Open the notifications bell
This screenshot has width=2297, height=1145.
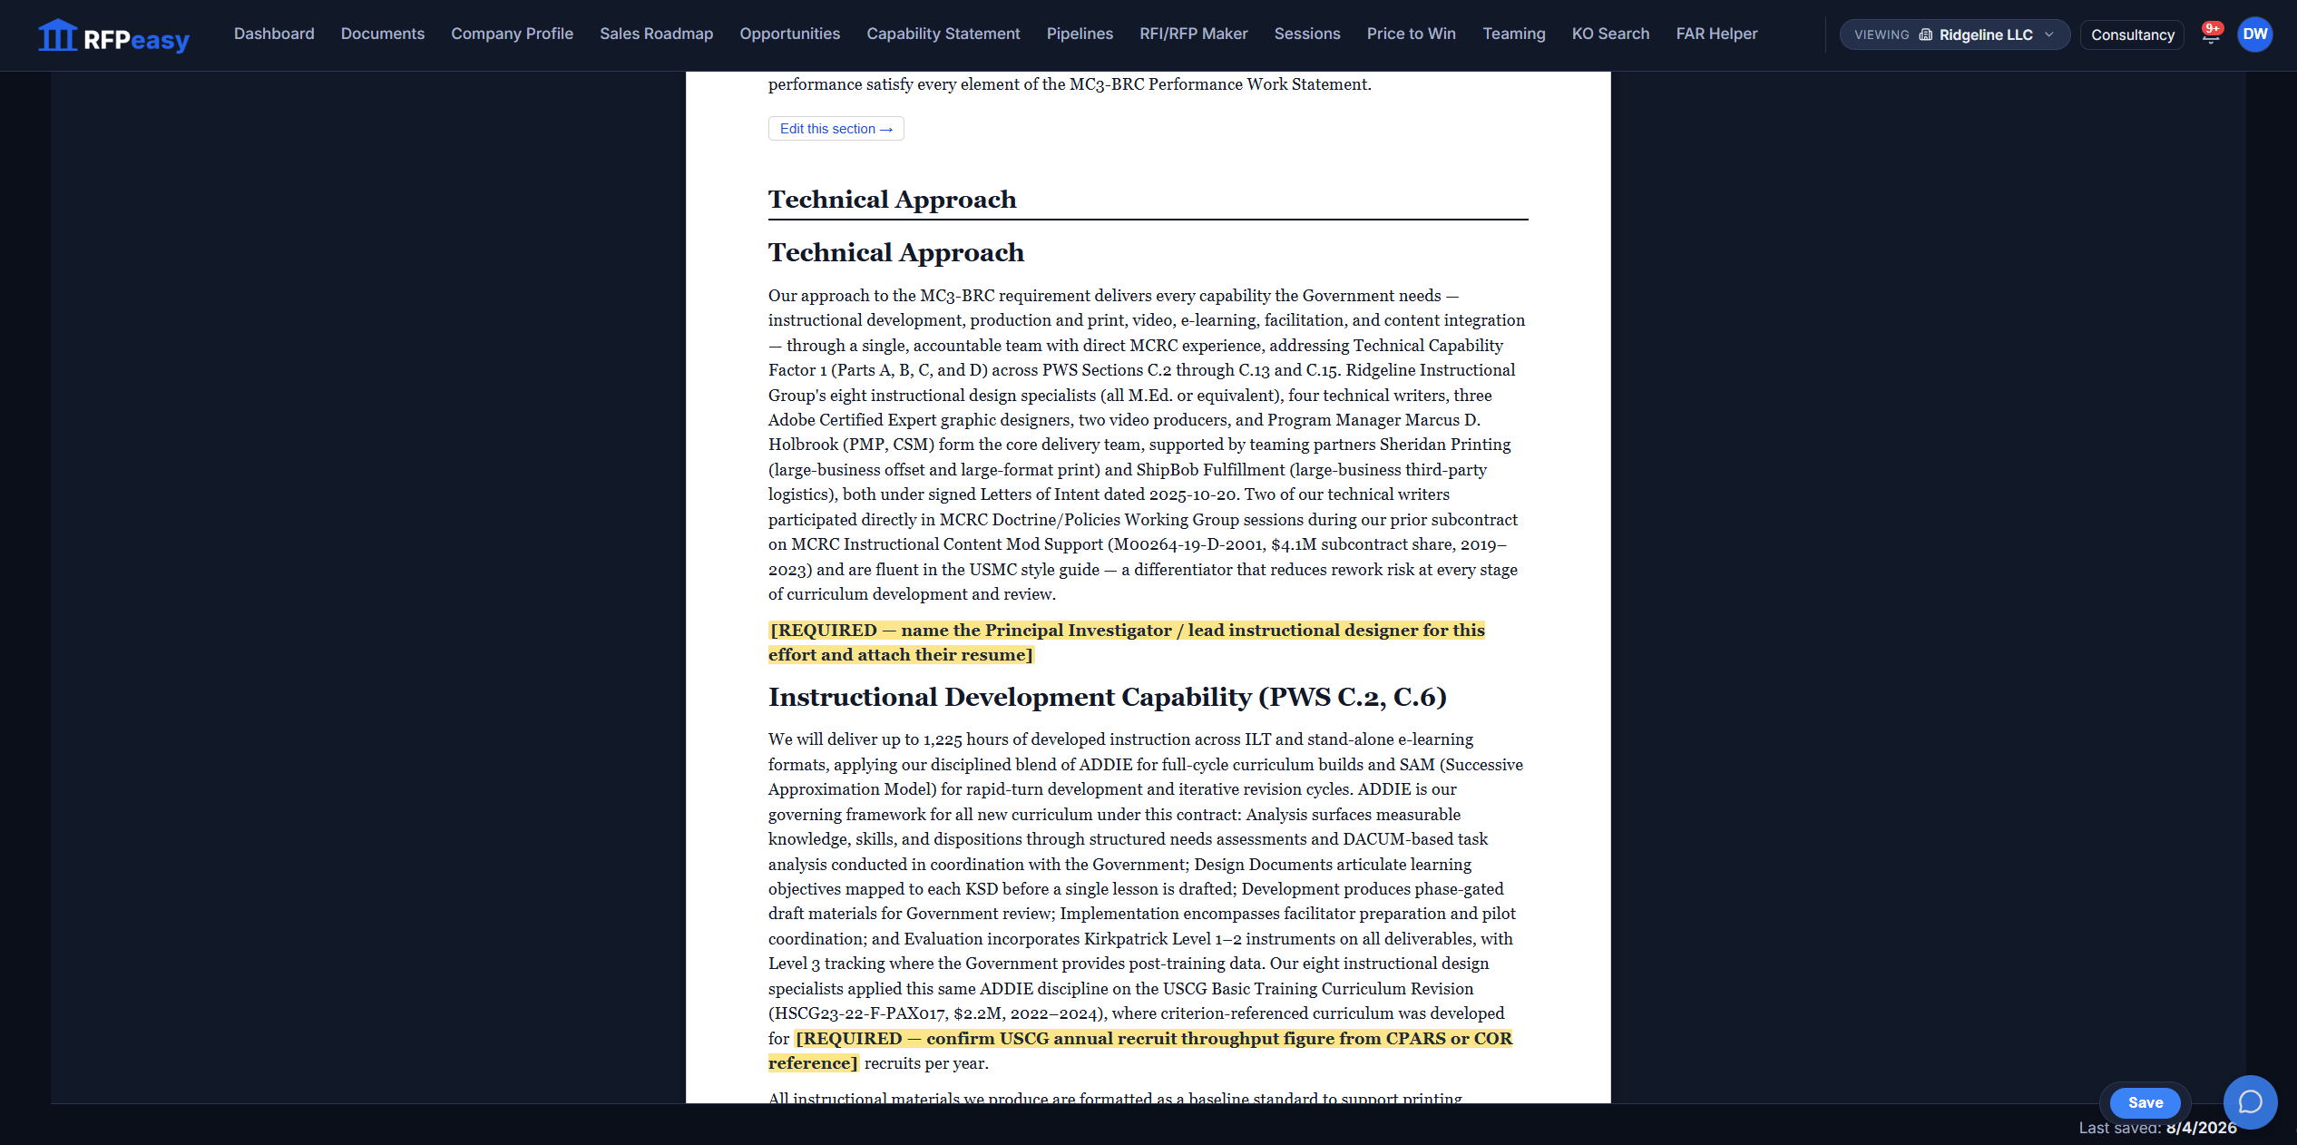click(x=2211, y=34)
